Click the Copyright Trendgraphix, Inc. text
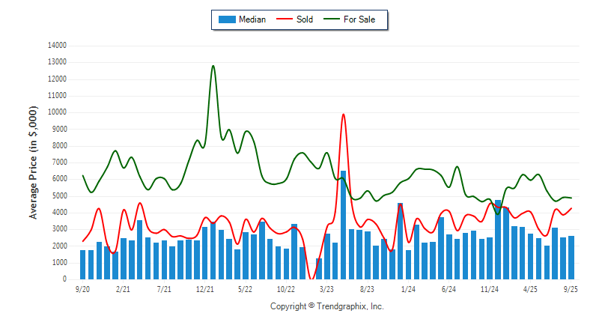 [x=326, y=307]
